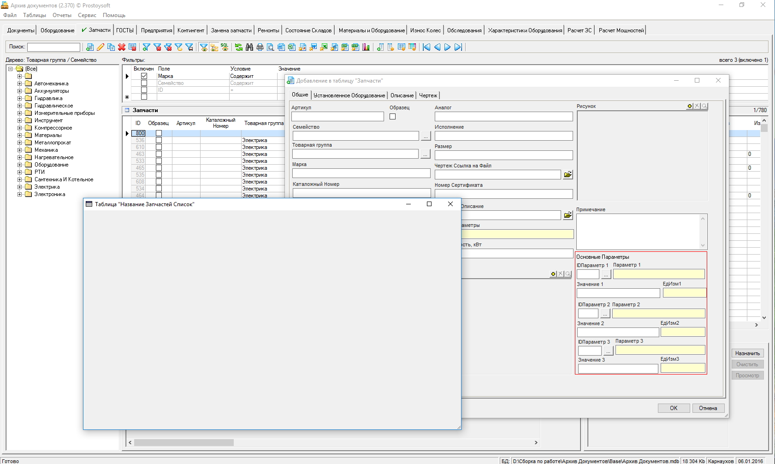Image resolution: width=775 pixels, height=464 pixels.
Task: Switch to the Состояние Складов tab
Action: (x=308, y=30)
